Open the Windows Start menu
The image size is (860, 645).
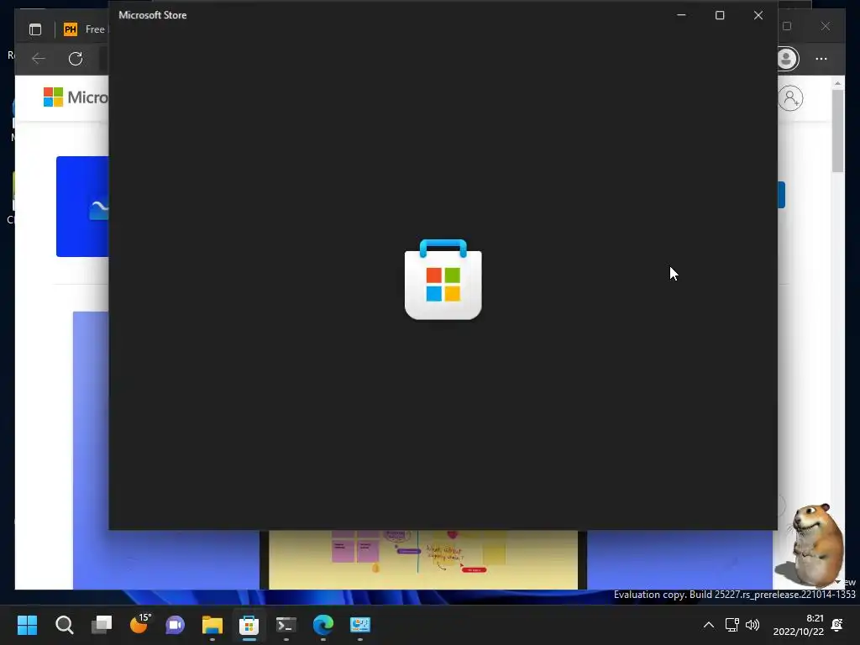(x=28, y=625)
